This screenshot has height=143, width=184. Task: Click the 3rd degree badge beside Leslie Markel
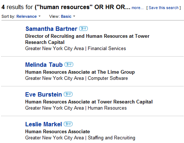coord(68,124)
